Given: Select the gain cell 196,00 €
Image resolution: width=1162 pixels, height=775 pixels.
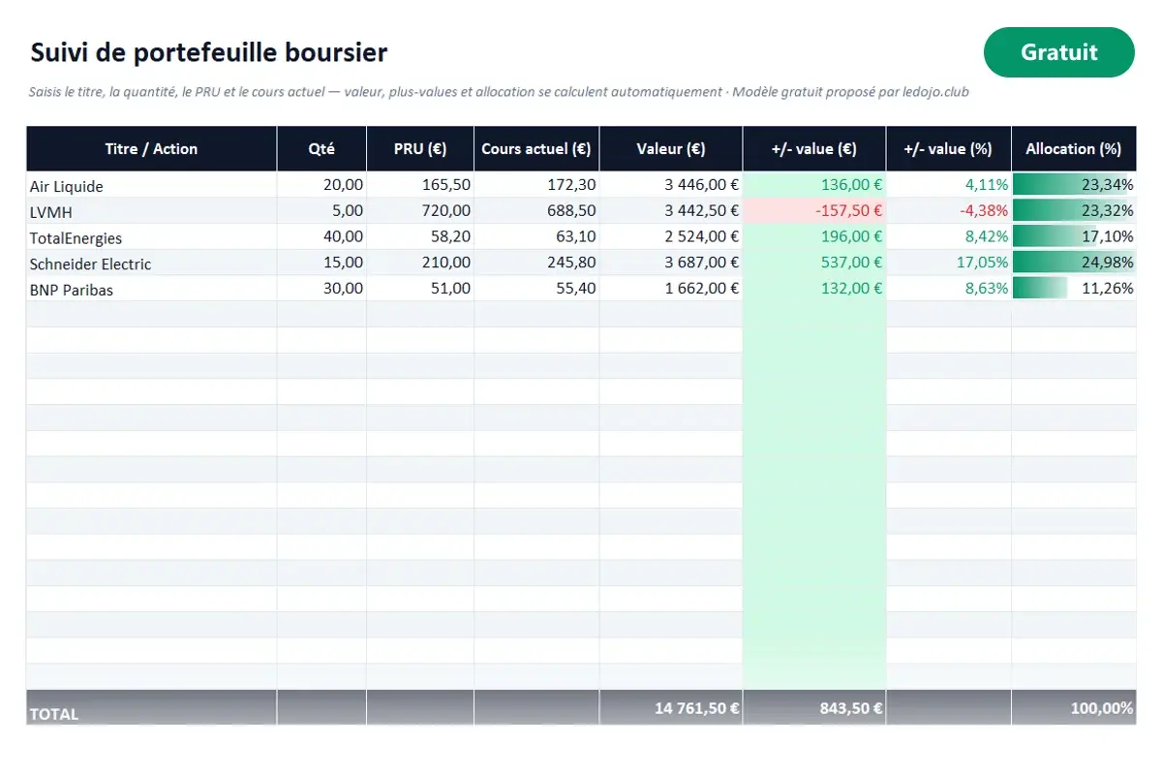Looking at the screenshot, I should point(814,236).
